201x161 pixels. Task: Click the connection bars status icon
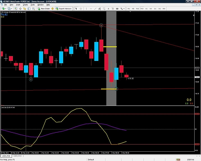[178, 159]
